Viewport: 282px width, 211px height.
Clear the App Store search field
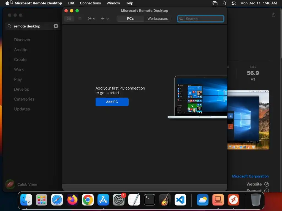coord(56,26)
